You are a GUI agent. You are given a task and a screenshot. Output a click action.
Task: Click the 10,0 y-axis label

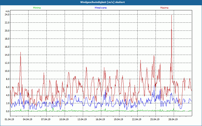pyautogui.click(x=7, y=71)
